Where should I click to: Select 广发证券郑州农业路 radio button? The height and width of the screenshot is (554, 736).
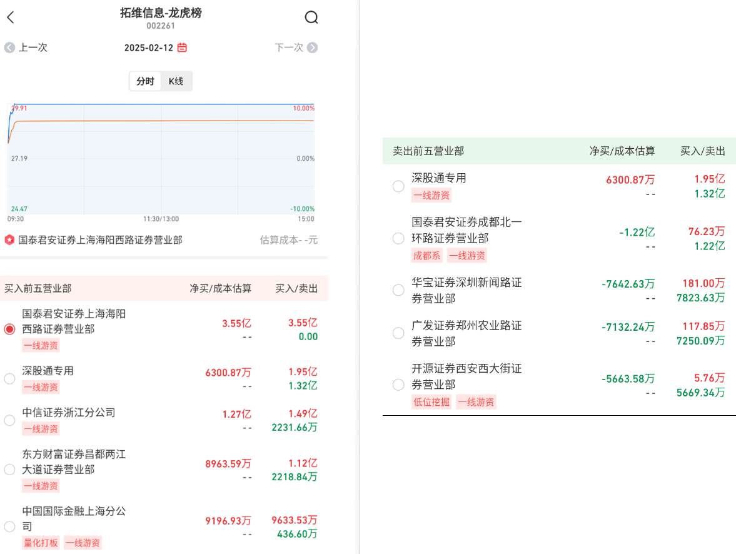398,333
